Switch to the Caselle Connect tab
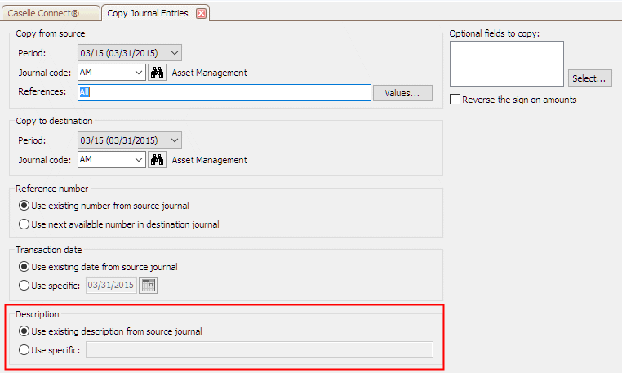This screenshot has width=622, height=373. tap(51, 13)
